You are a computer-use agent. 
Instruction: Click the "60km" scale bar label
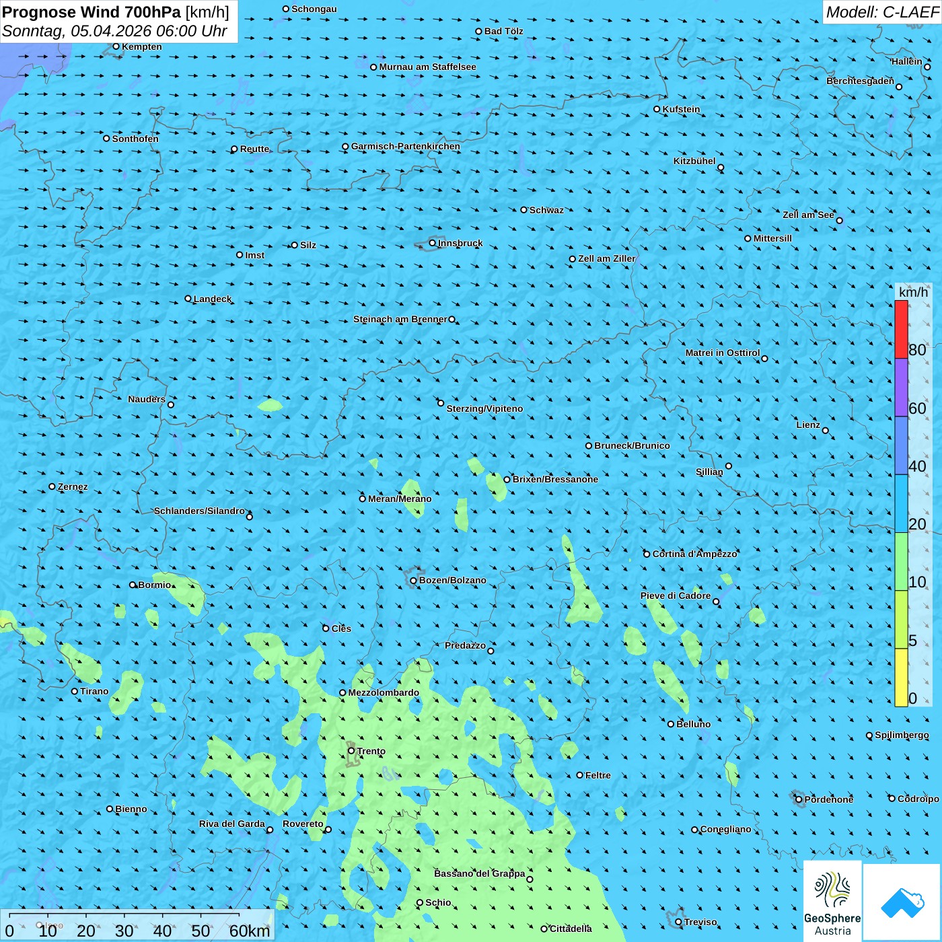point(250,931)
